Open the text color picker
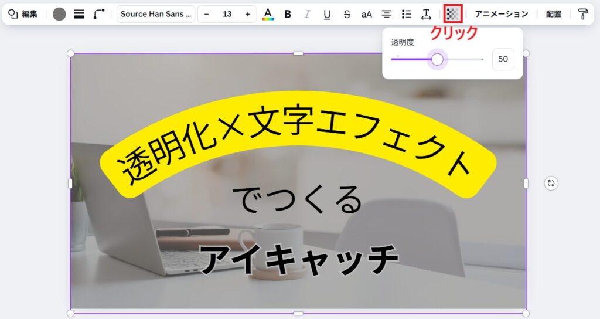This screenshot has height=319, width=600. point(268,14)
